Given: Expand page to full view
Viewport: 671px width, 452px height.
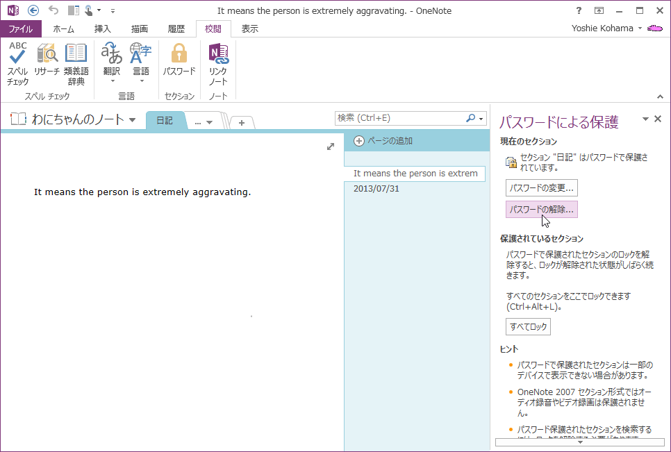Looking at the screenshot, I should [331, 147].
